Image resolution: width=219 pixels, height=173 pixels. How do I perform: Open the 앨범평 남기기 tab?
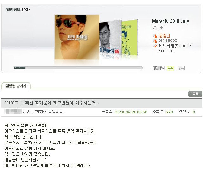[16, 86]
